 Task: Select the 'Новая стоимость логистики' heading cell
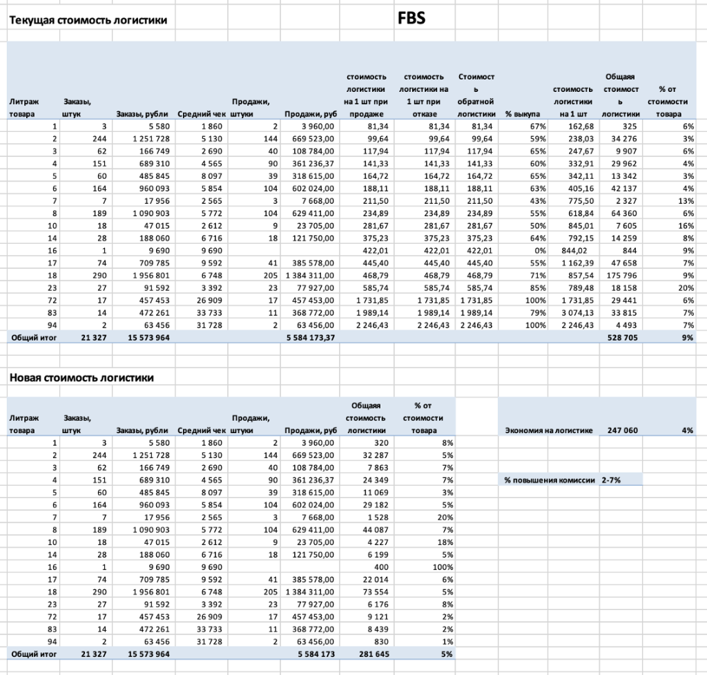pyautogui.click(x=81, y=378)
